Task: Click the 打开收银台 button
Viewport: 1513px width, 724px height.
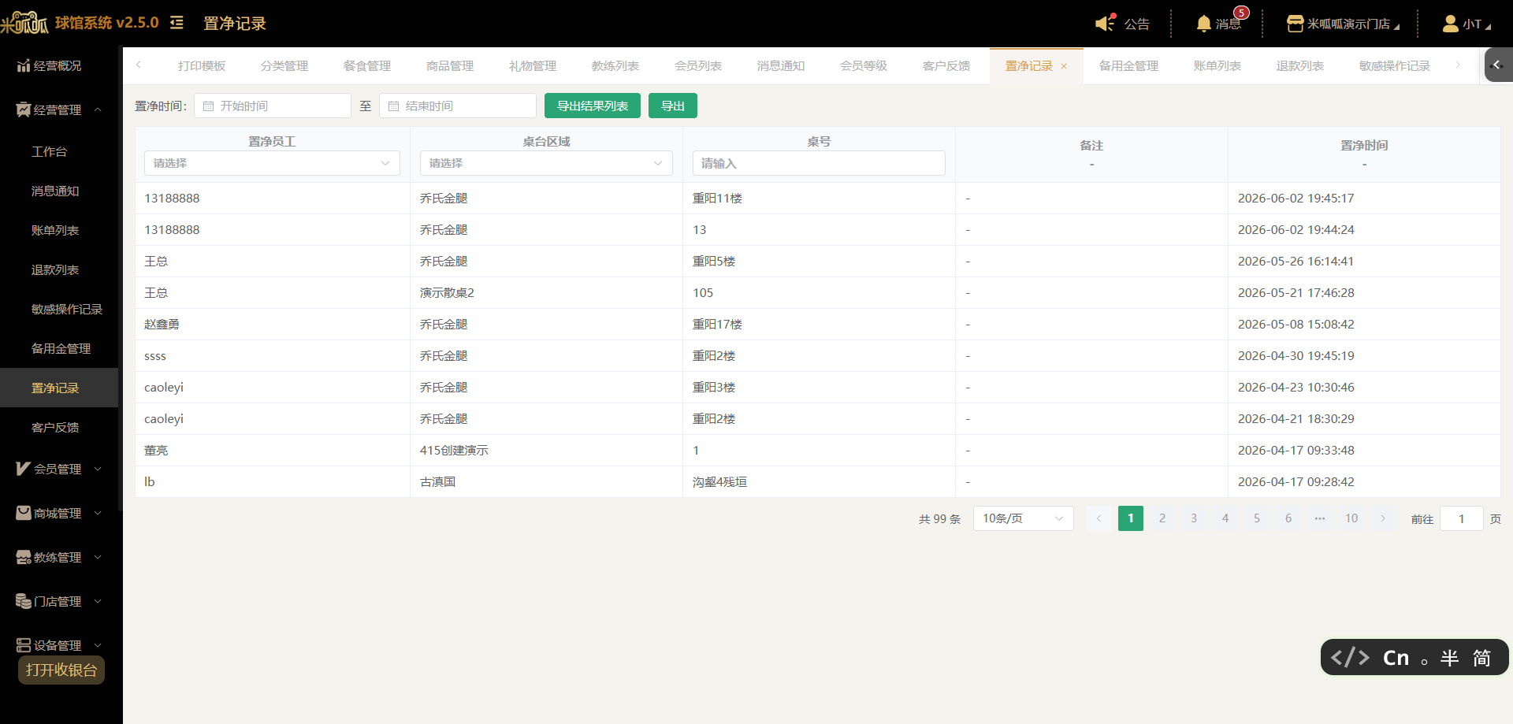Action: [61, 670]
